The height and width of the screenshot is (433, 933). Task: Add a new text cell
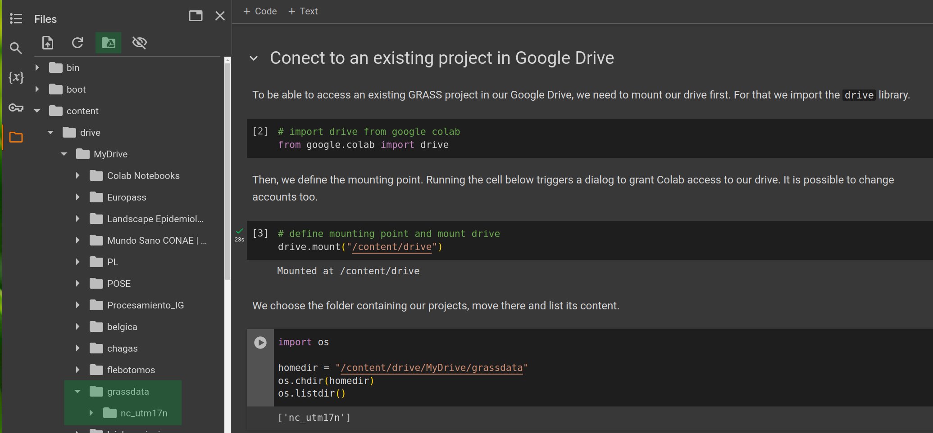pos(302,11)
